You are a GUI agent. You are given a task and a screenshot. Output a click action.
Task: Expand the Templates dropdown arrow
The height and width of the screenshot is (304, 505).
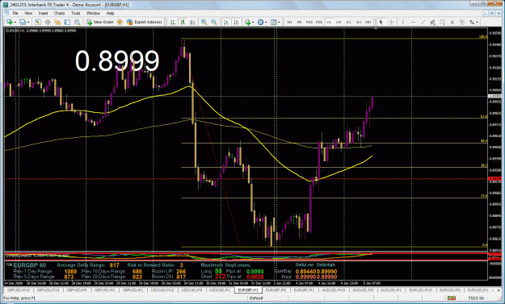(x=279, y=22)
